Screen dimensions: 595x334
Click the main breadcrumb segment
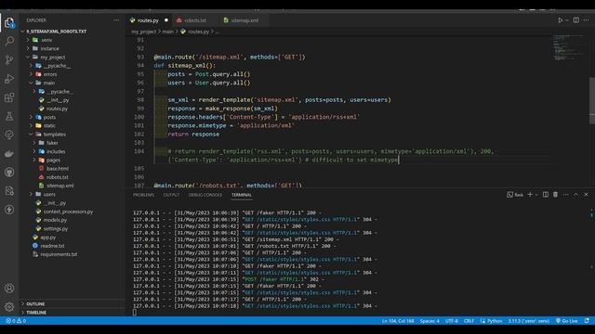point(167,32)
